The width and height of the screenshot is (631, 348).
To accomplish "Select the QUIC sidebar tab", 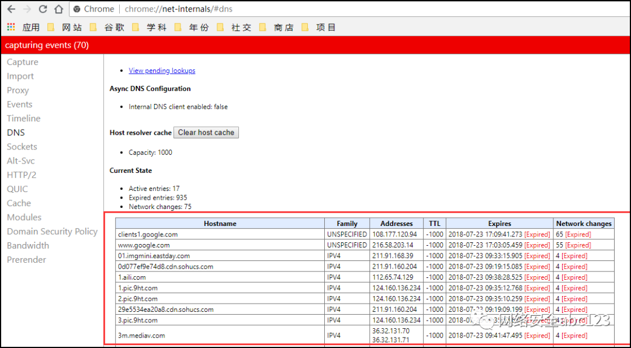I will (x=18, y=189).
